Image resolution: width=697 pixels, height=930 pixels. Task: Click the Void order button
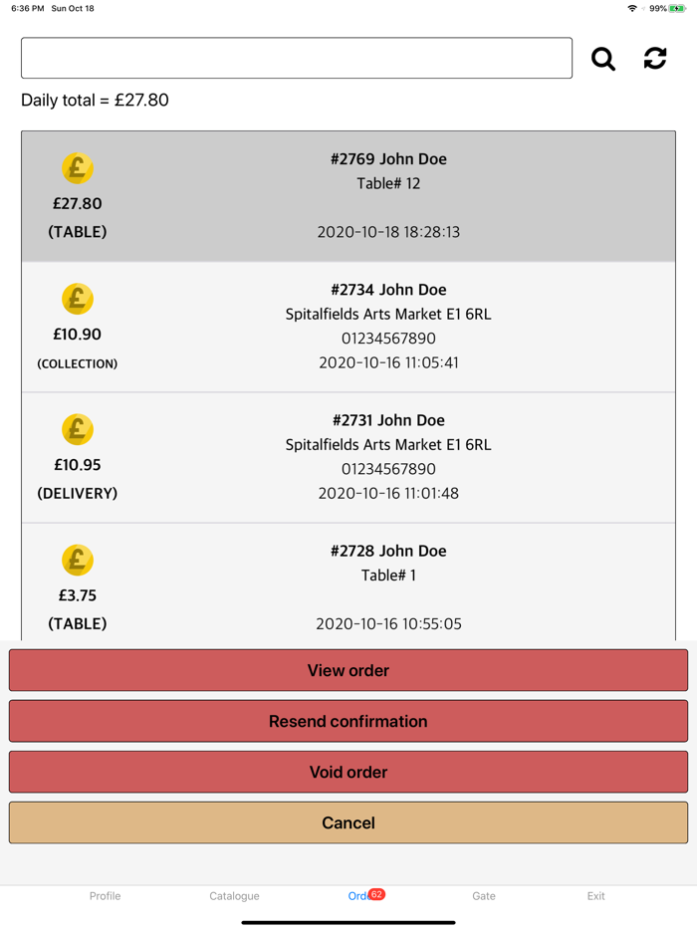tap(348, 772)
